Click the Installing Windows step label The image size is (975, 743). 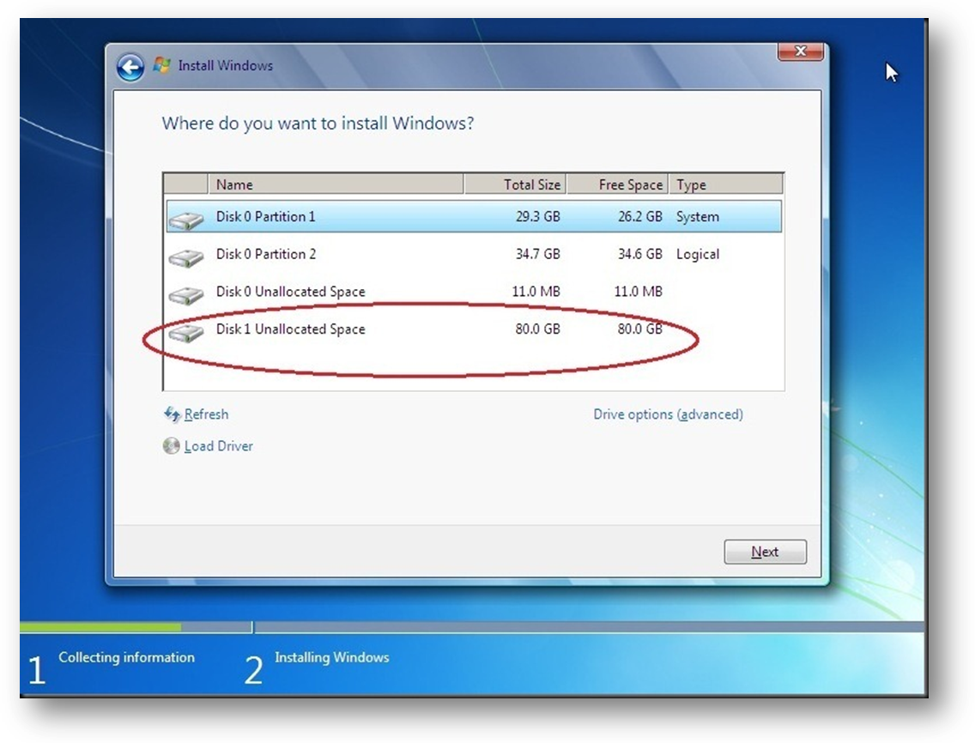tap(331, 657)
